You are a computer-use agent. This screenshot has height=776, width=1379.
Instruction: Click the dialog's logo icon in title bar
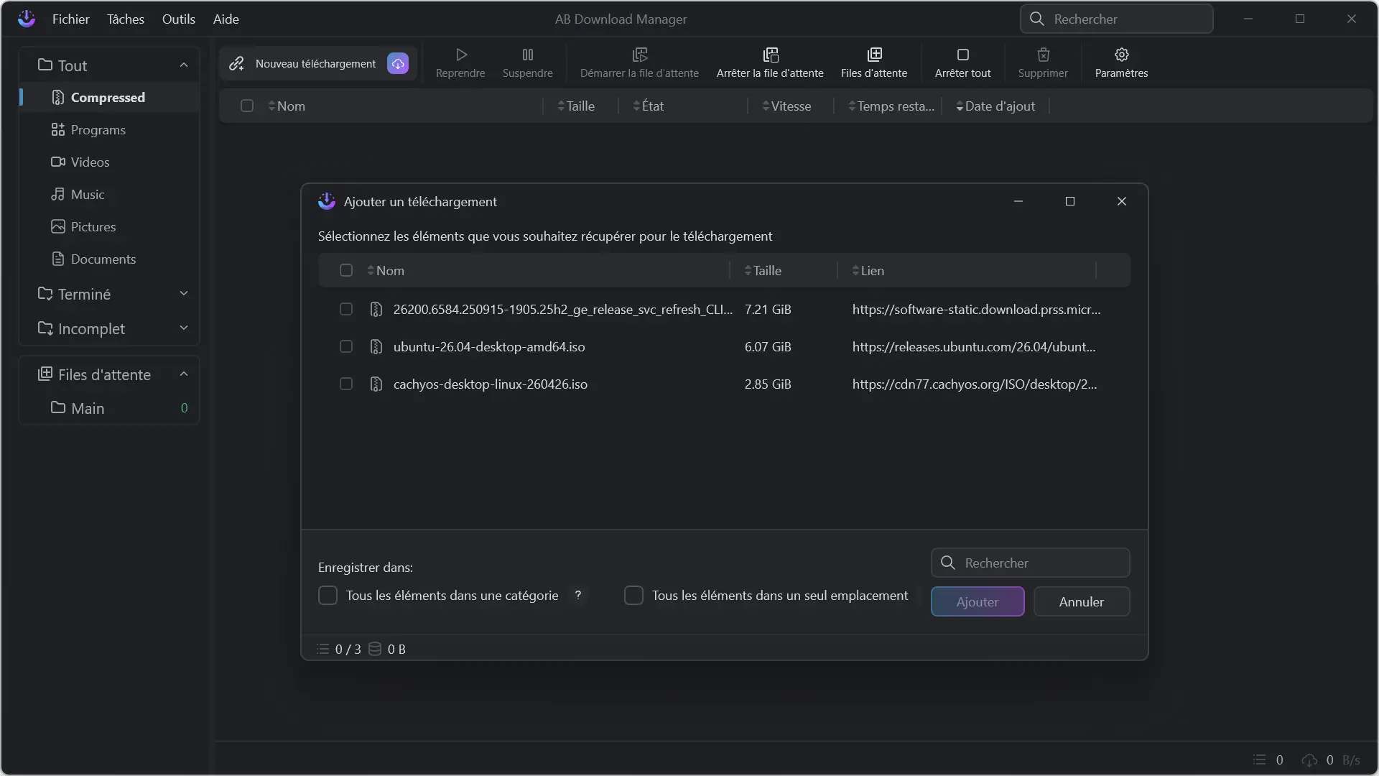click(327, 201)
